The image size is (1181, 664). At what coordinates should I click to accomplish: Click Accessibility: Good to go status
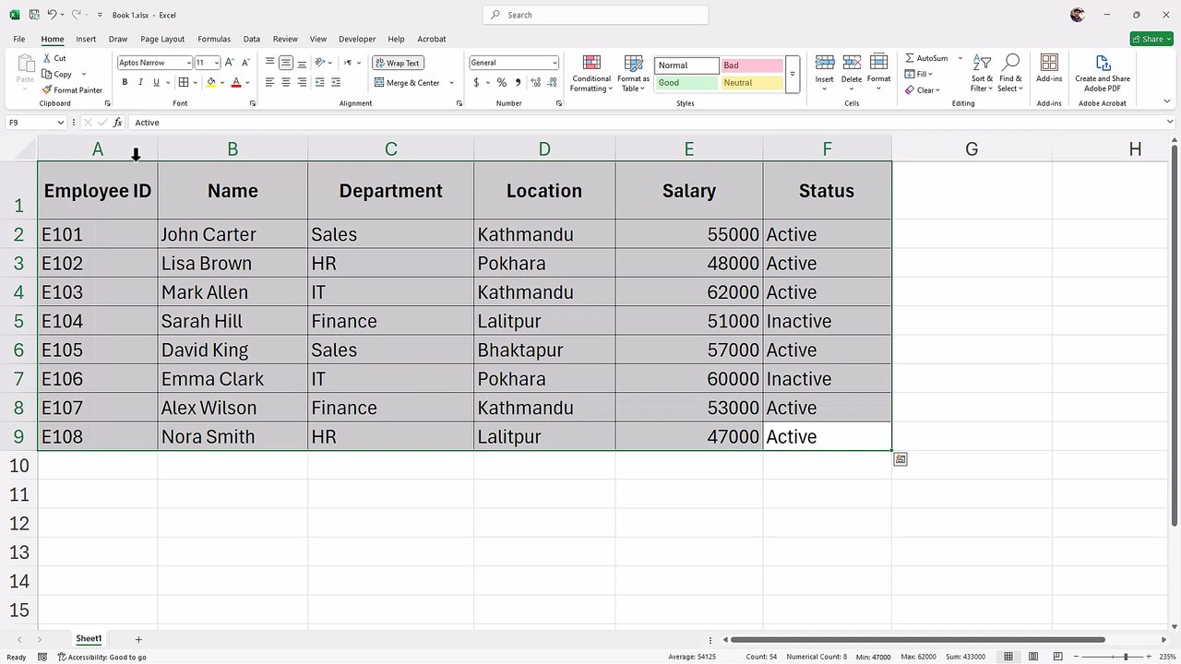[101, 657]
